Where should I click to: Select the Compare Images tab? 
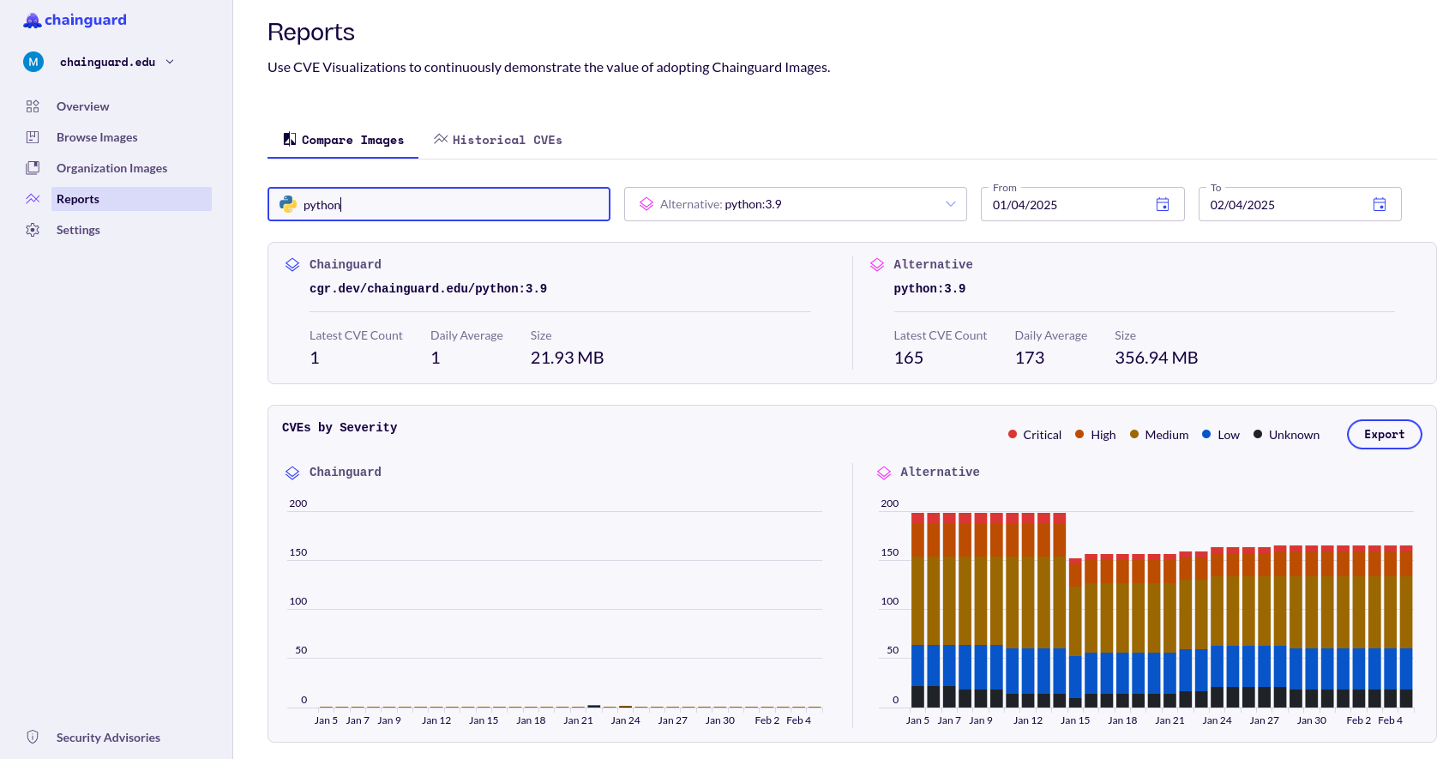click(343, 140)
